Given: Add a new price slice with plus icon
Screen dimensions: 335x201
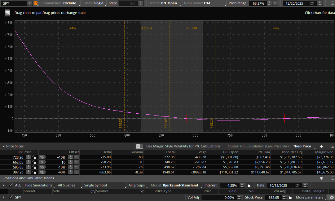Looking at the screenshot, I should coord(321,146).
